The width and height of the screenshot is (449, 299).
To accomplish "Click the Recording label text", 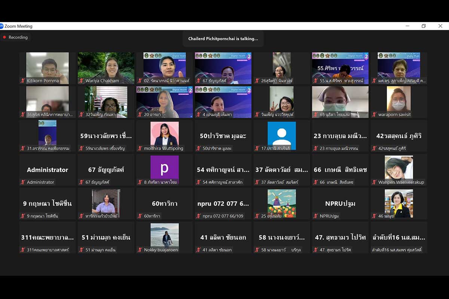I will [18, 37].
